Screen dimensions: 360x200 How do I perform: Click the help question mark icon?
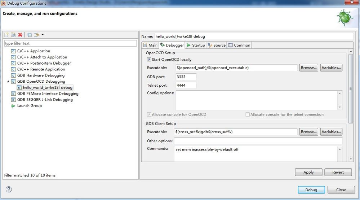(9, 190)
